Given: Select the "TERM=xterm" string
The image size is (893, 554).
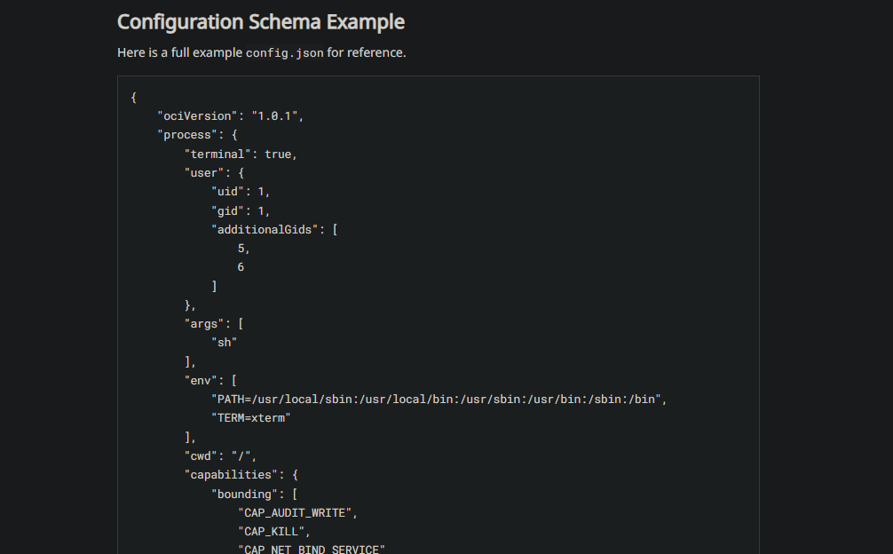Looking at the screenshot, I should [x=251, y=418].
